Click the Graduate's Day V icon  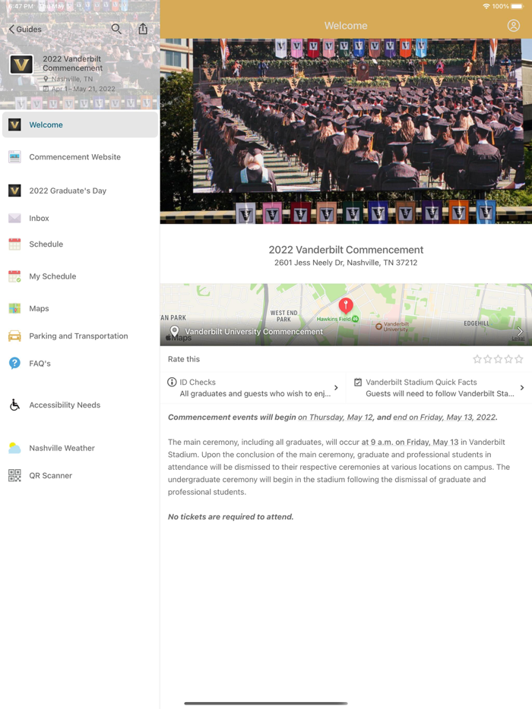14,191
